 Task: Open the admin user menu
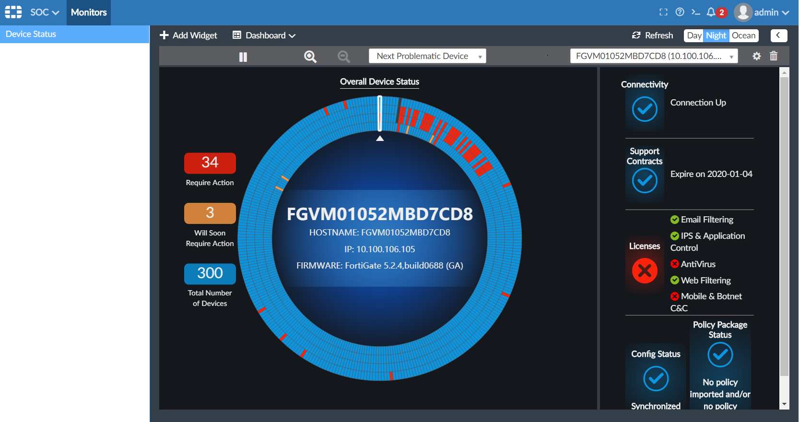coord(762,12)
